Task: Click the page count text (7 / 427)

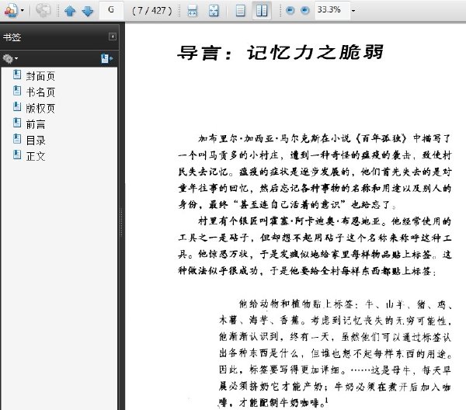Action: 152,11
